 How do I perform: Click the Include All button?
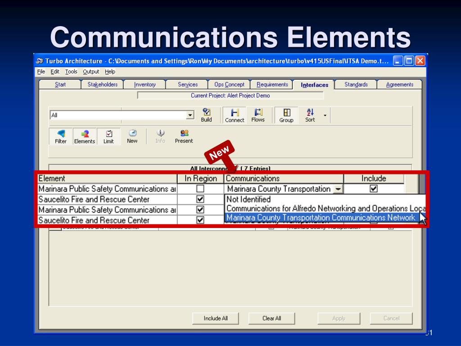[x=216, y=319]
